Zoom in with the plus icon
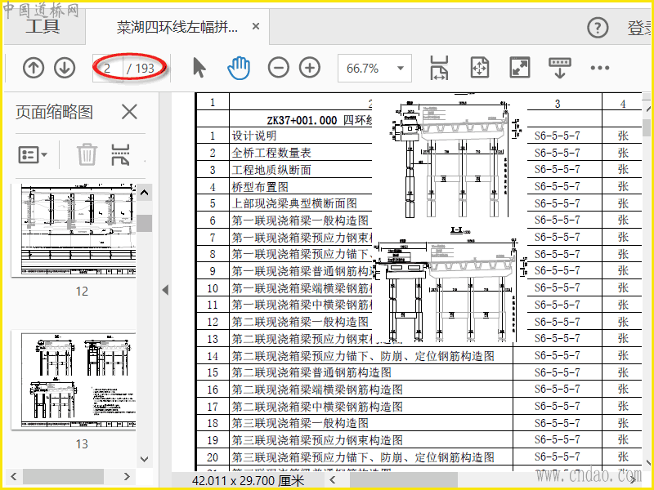The width and height of the screenshot is (654, 490). (x=310, y=68)
